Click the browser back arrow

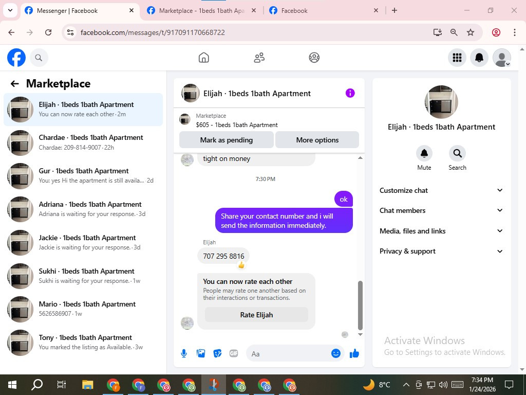pyautogui.click(x=11, y=32)
